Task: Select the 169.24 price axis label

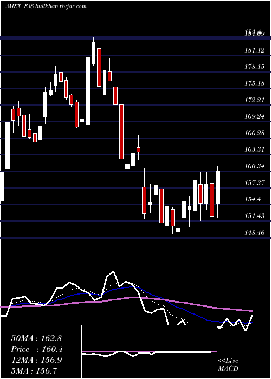Action: (255, 116)
